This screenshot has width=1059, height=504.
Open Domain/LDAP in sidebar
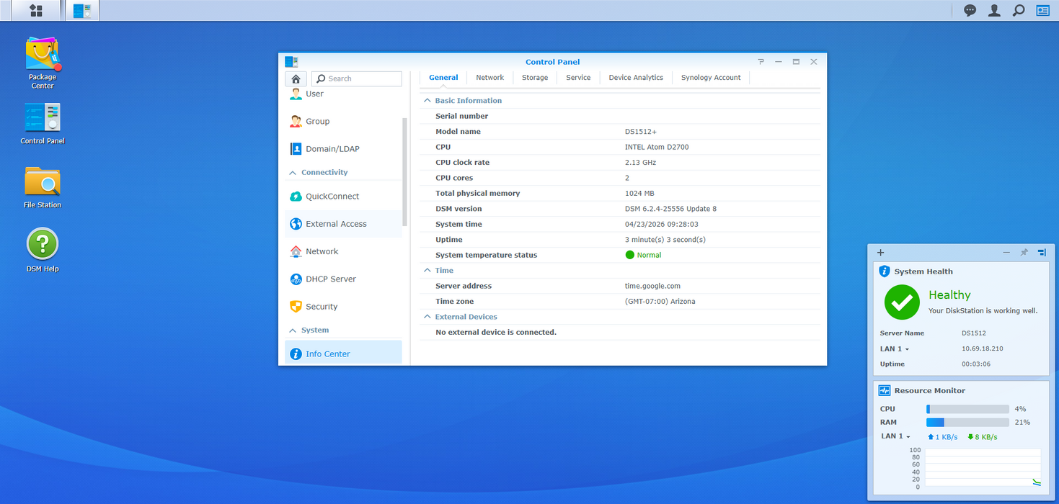click(343, 149)
